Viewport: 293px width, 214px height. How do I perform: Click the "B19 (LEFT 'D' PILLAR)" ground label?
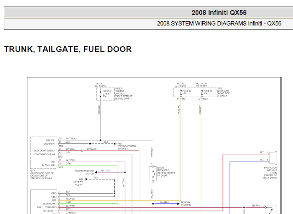pyautogui.click(x=78, y=182)
